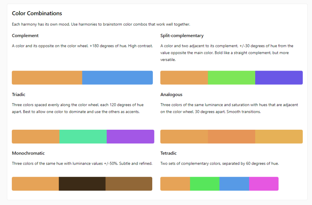
Task: Click the dark brown Monochromatic swatch
Action: (82, 184)
